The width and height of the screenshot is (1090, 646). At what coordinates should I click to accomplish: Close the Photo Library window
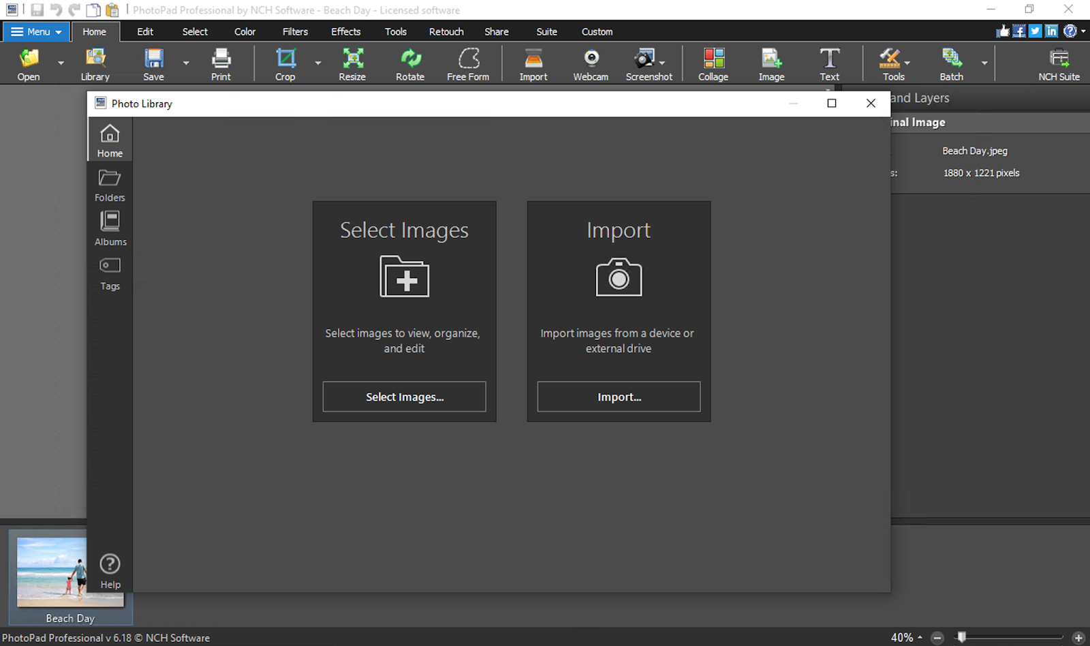click(x=871, y=103)
